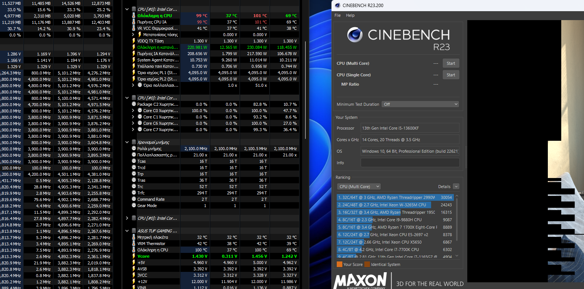This screenshot has width=584, height=289.
Task: Click the lightning icon beside VDDQ TX Τάση
Action: 134,41
